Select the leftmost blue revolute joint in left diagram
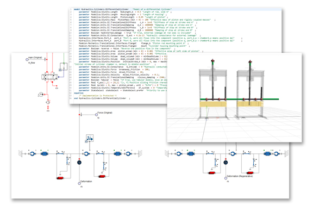The image size is (313, 212). [32, 154]
